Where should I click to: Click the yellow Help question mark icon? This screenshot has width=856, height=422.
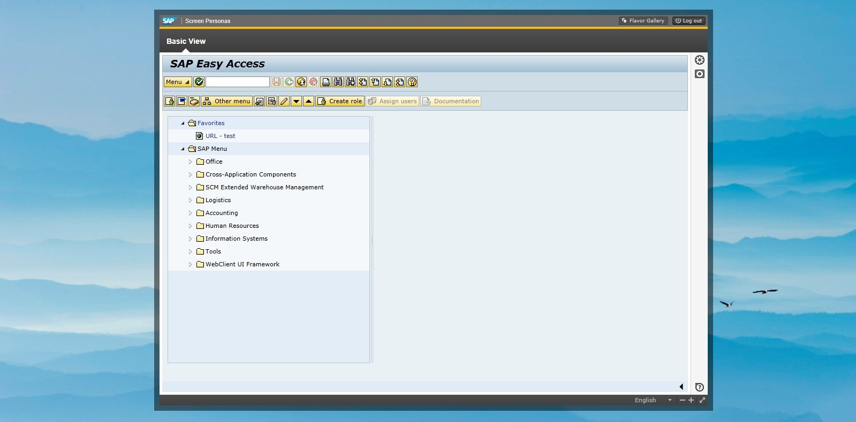click(412, 82)
